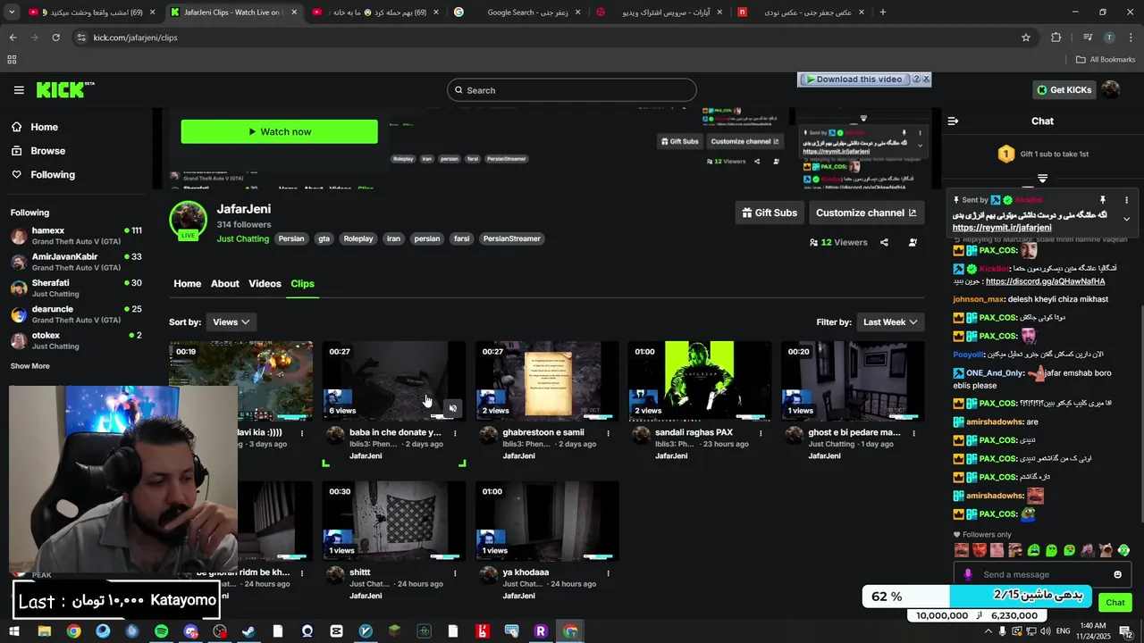
Task: Open followed channel AmirJavanKabir
Action: [76, 262]
